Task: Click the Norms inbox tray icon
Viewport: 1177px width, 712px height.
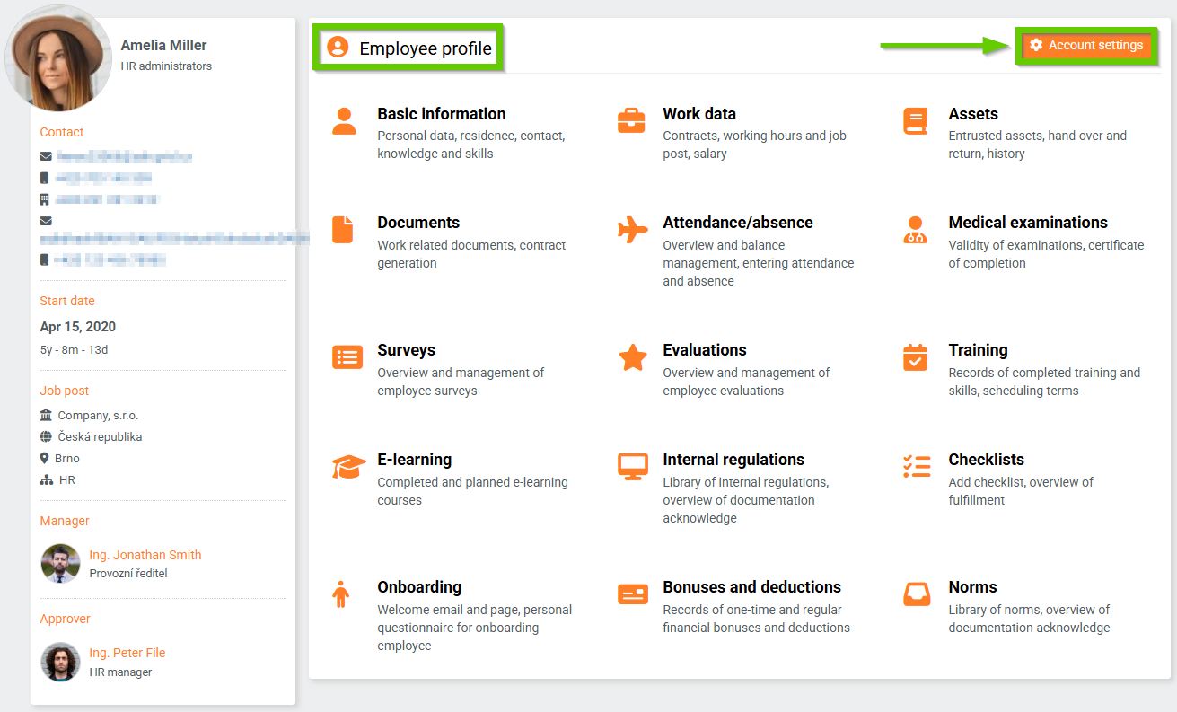Action: tap(917, 594)
